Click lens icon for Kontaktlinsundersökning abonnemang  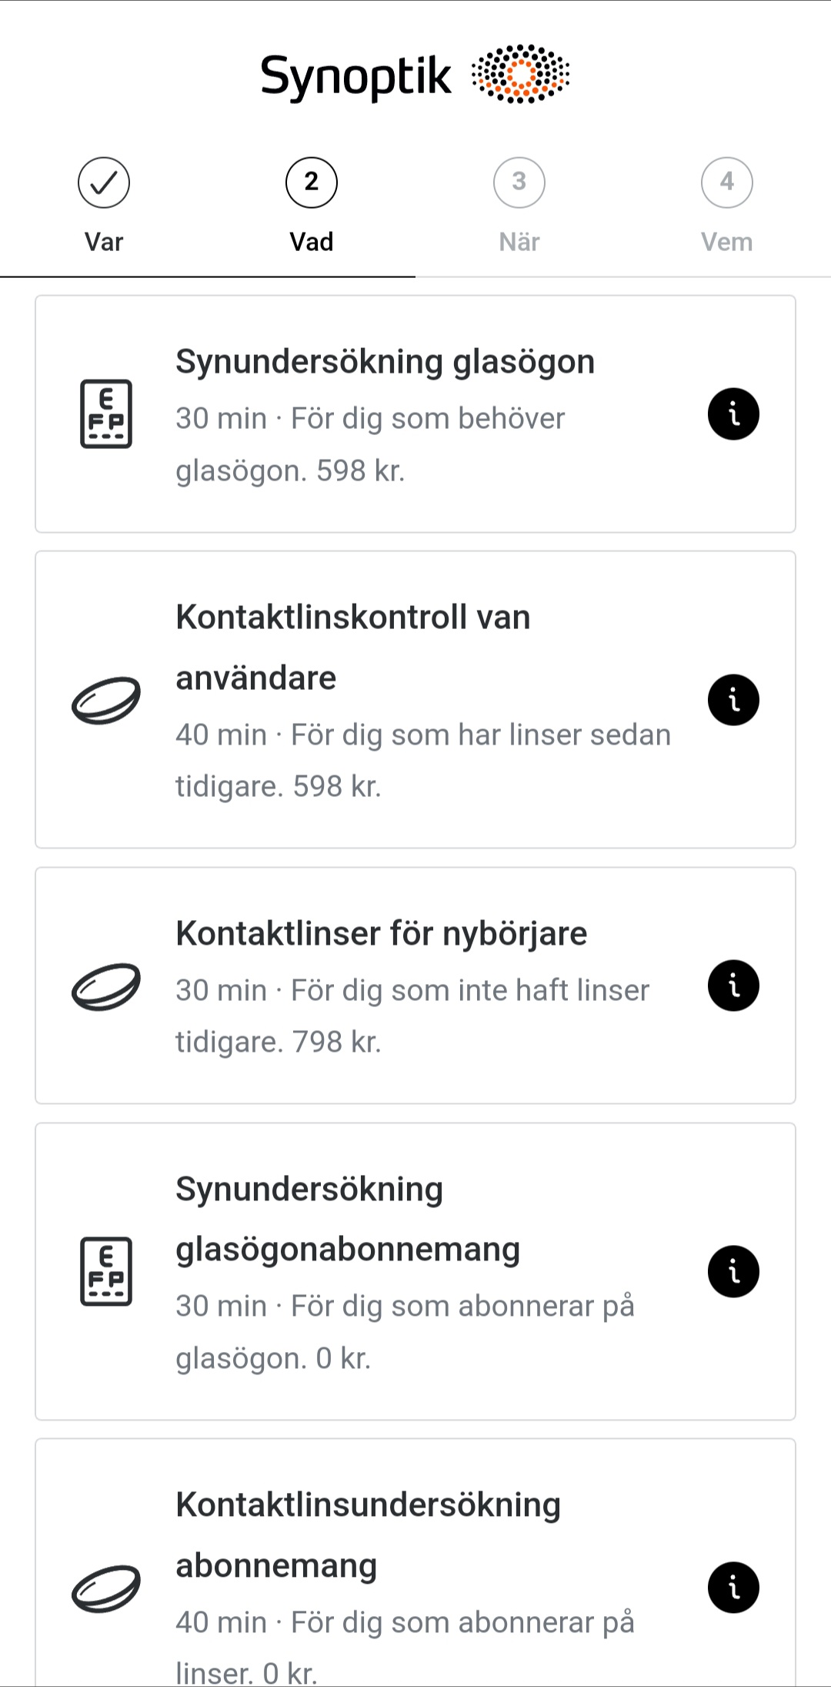tap(106, 1588)
